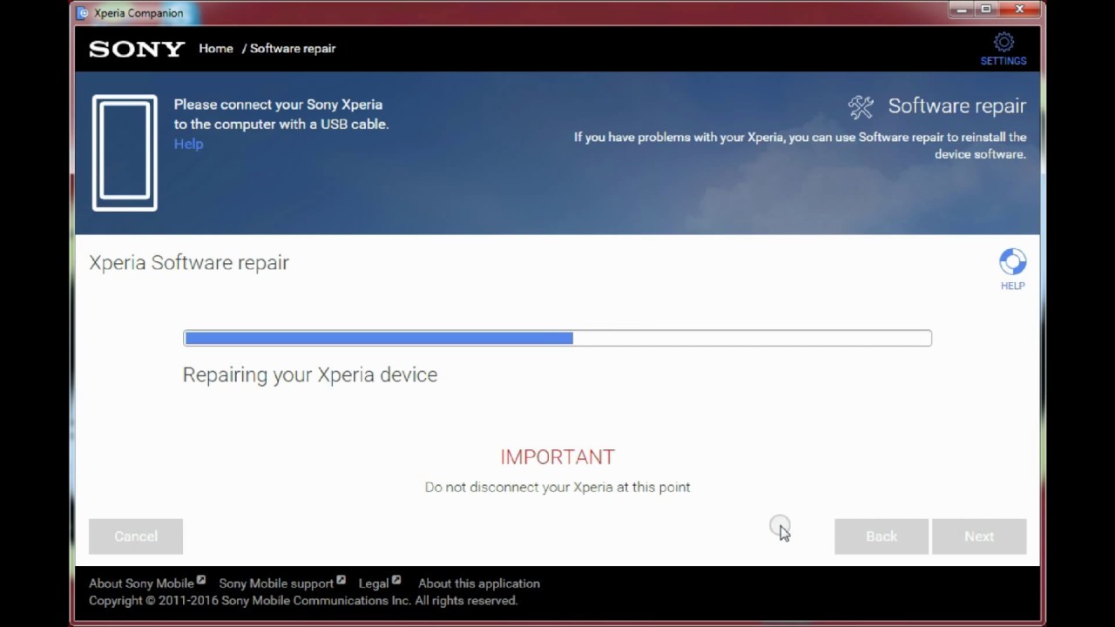Click the Sony Mobile support external-link icon

pos(341,580)
